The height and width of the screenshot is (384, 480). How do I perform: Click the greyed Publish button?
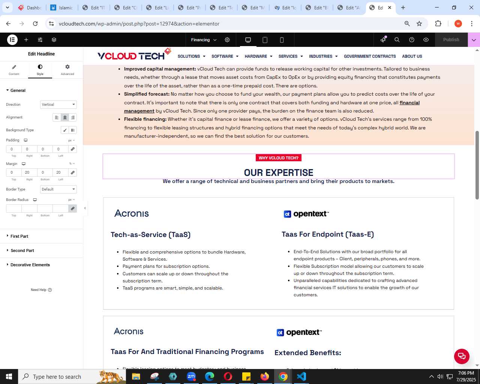(451, 40)
